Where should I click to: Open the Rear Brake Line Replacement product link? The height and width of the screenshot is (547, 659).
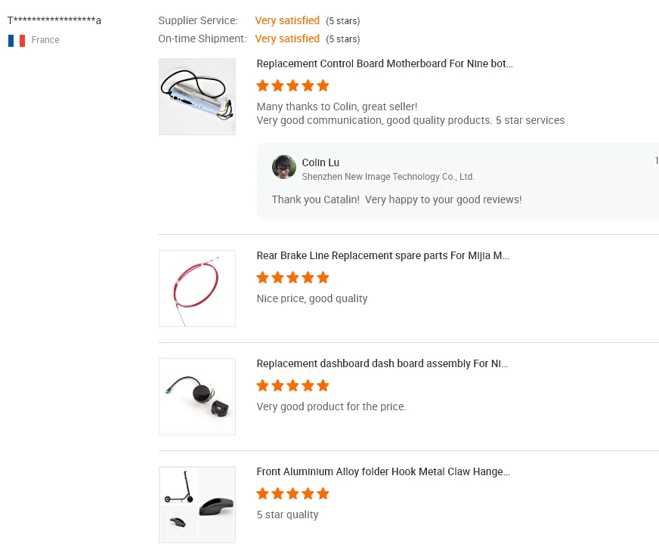[383, 256]
